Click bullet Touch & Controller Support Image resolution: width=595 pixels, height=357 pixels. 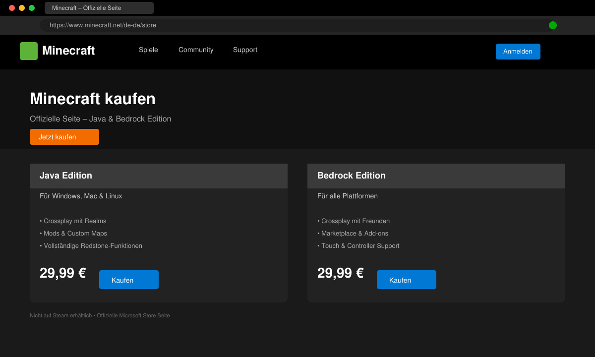(x=358, y=246)
